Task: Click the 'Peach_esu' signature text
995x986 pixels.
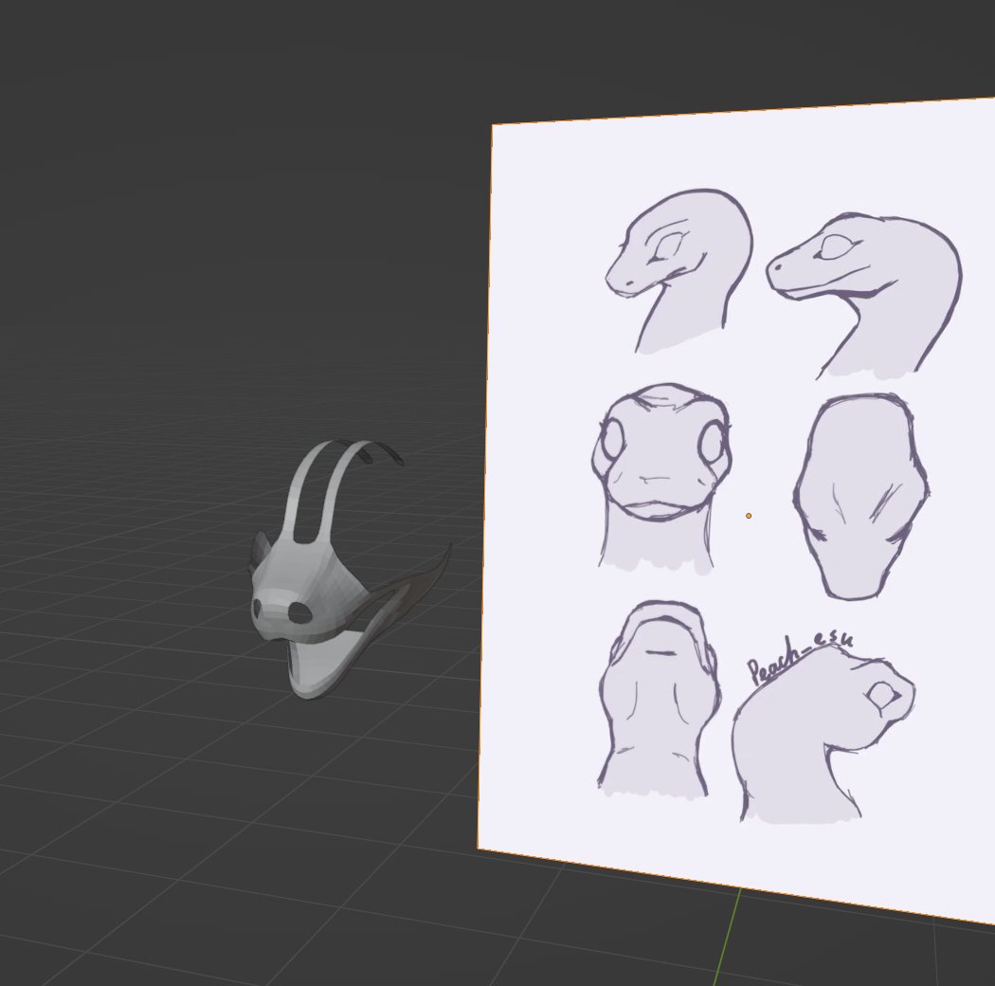Action: pyautogui.click(x=800, y=656)
